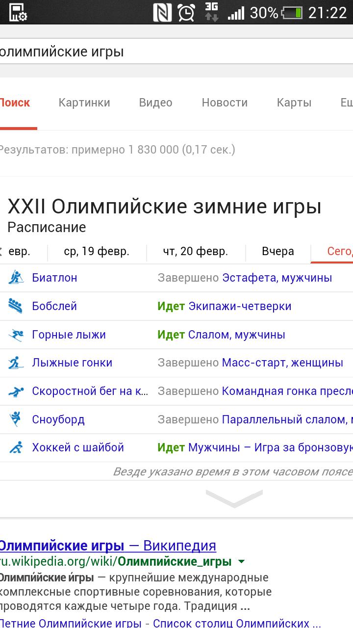Screen dimensions: 353x628
Task: Open the Хоккей с шайбой link
Action: [78, 447]
